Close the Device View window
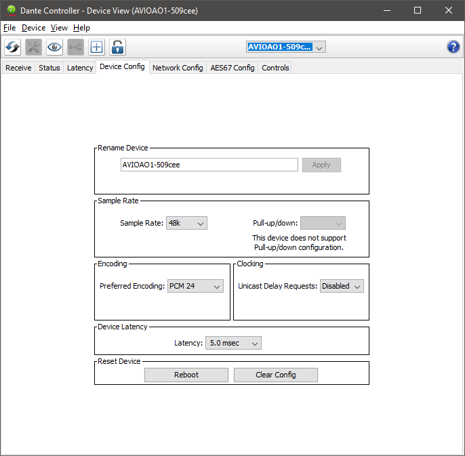This screenshot has width=465, height=456. (449, 10)
